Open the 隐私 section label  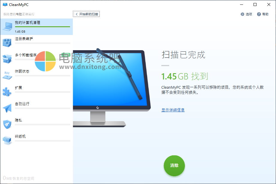tap(18, 120)
